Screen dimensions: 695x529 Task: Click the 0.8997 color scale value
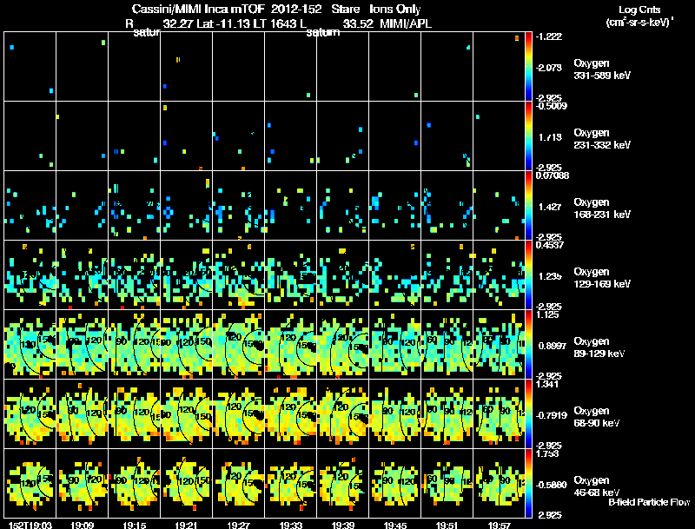click(552, 346)
